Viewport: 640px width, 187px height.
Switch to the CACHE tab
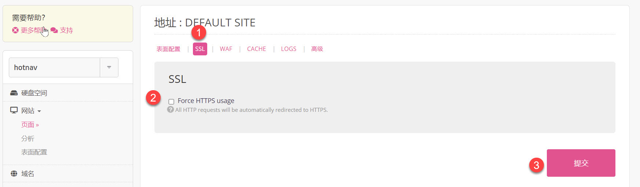256,49
